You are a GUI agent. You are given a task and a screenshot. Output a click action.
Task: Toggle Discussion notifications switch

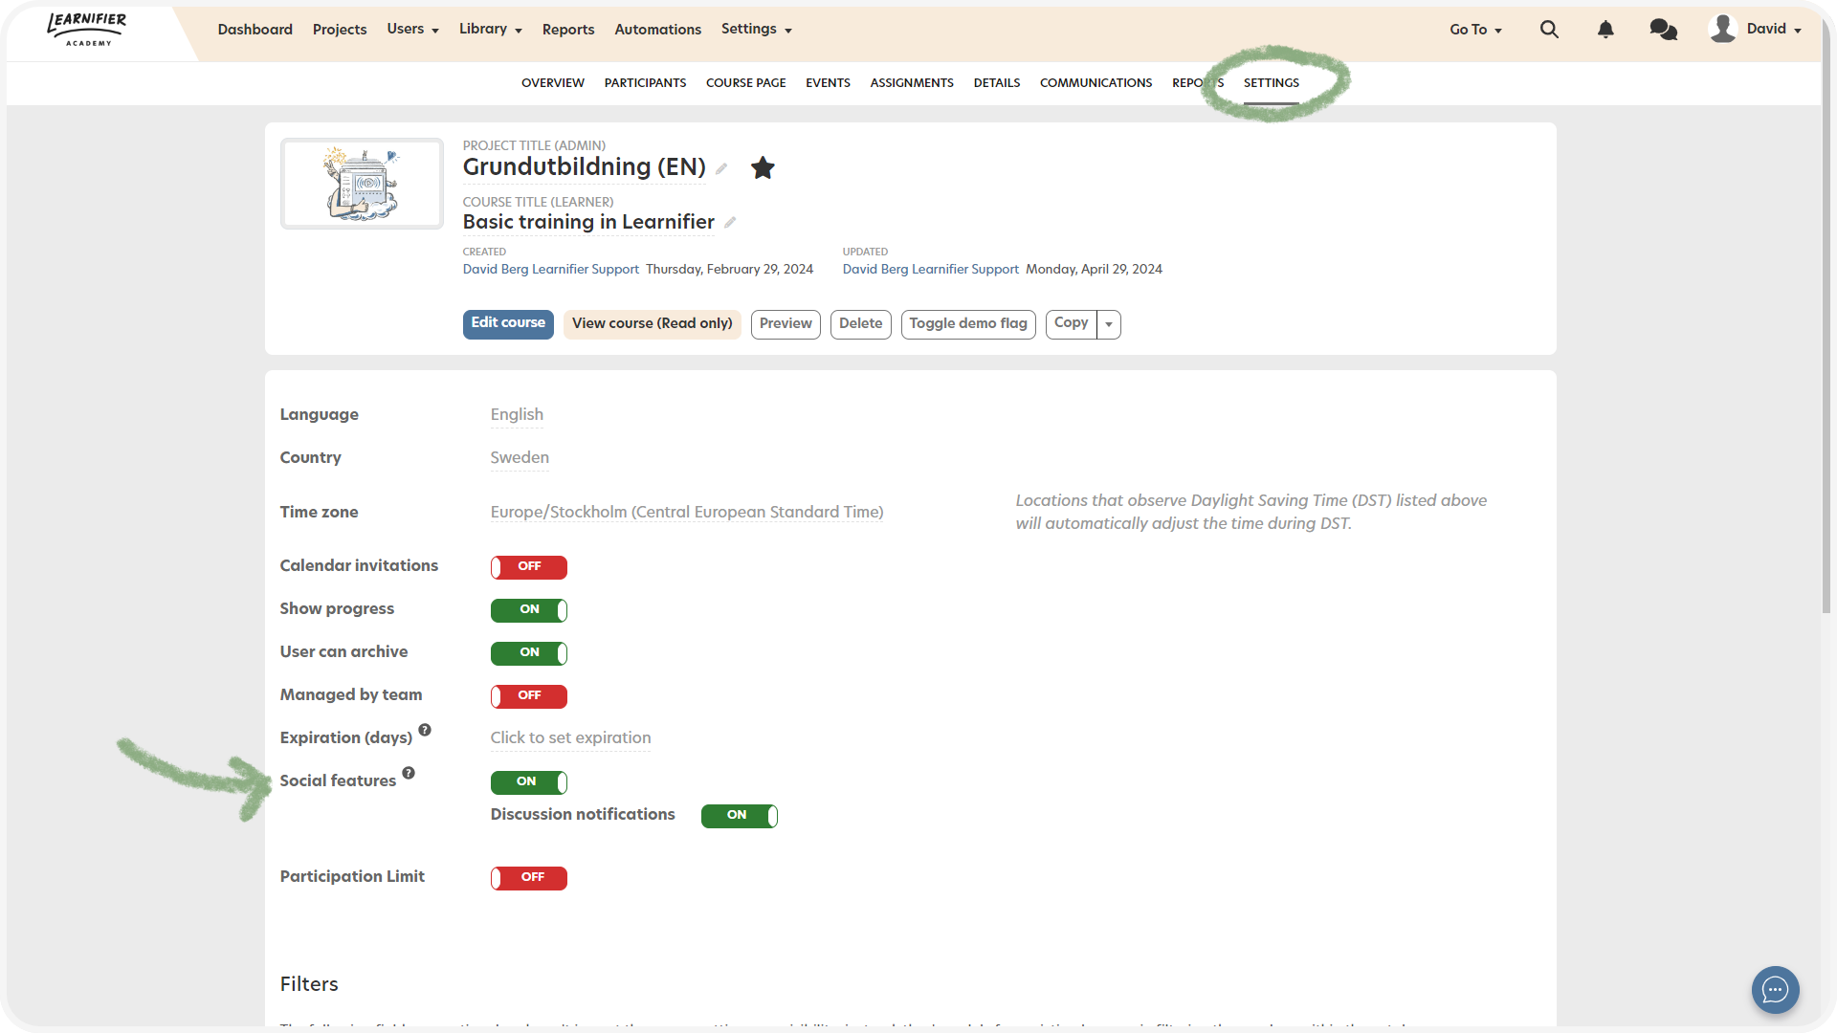tap(740, 816)
